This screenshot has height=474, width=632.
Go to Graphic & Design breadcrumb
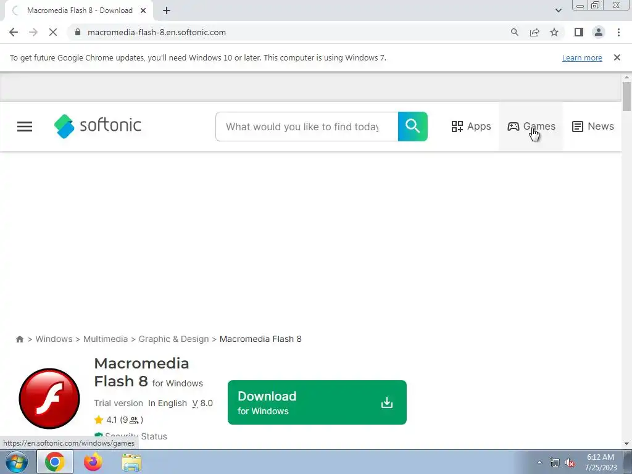(173, 339)
